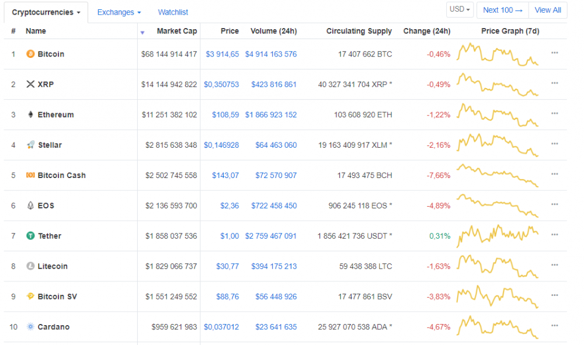Open the USD currency selector
This screenshot has width=584, height=345.
tap(460, 9)
